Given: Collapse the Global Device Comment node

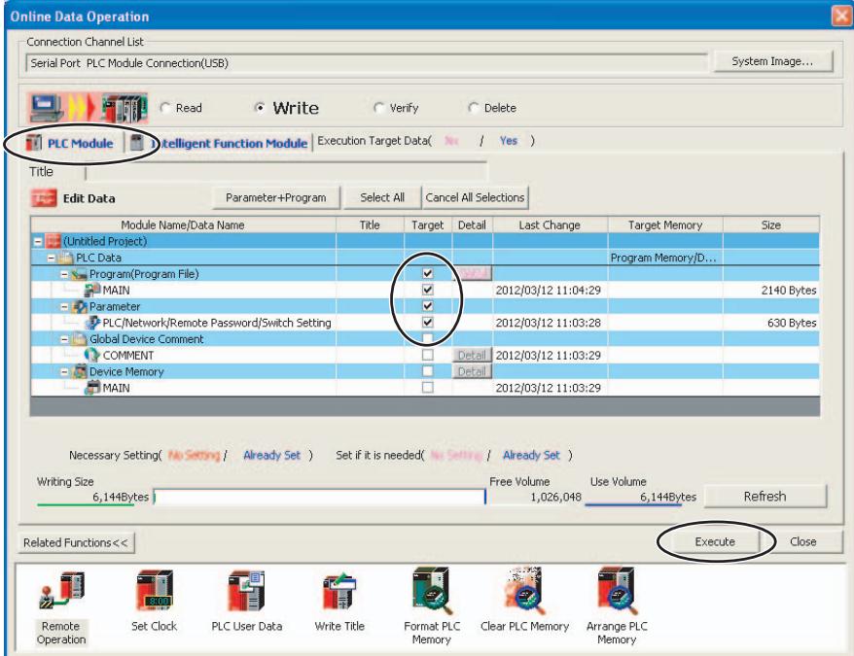Looking at the screenshot, I should tap(64, 339).
